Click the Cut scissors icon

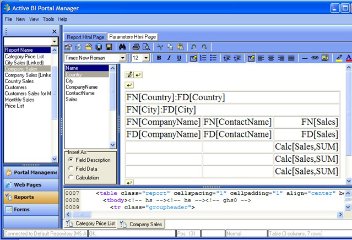coord(160,47)
